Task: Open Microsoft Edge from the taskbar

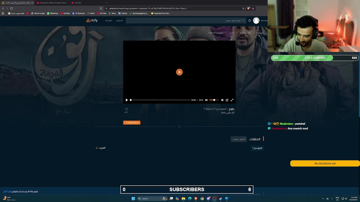Action: point(190,199)
